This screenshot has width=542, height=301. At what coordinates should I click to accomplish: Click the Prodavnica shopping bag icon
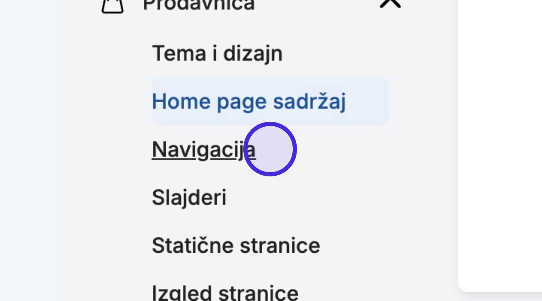(x=112, y=6)
